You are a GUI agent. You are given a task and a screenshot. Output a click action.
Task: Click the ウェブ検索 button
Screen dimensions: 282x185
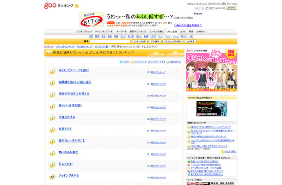click(x=190, y=41)
